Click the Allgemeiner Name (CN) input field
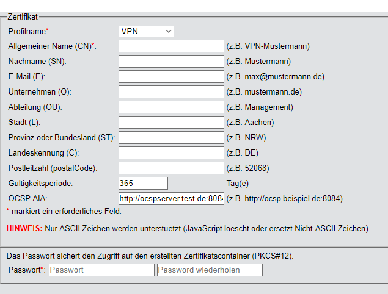 tap(171, 46)
